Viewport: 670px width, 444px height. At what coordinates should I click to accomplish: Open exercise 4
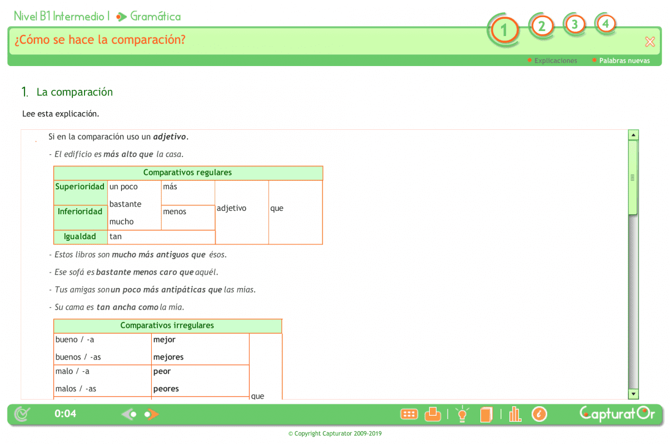click(606, 24)
